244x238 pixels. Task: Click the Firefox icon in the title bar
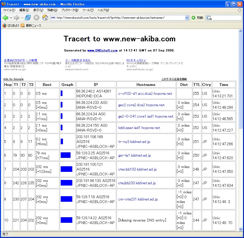coord(4,4)
